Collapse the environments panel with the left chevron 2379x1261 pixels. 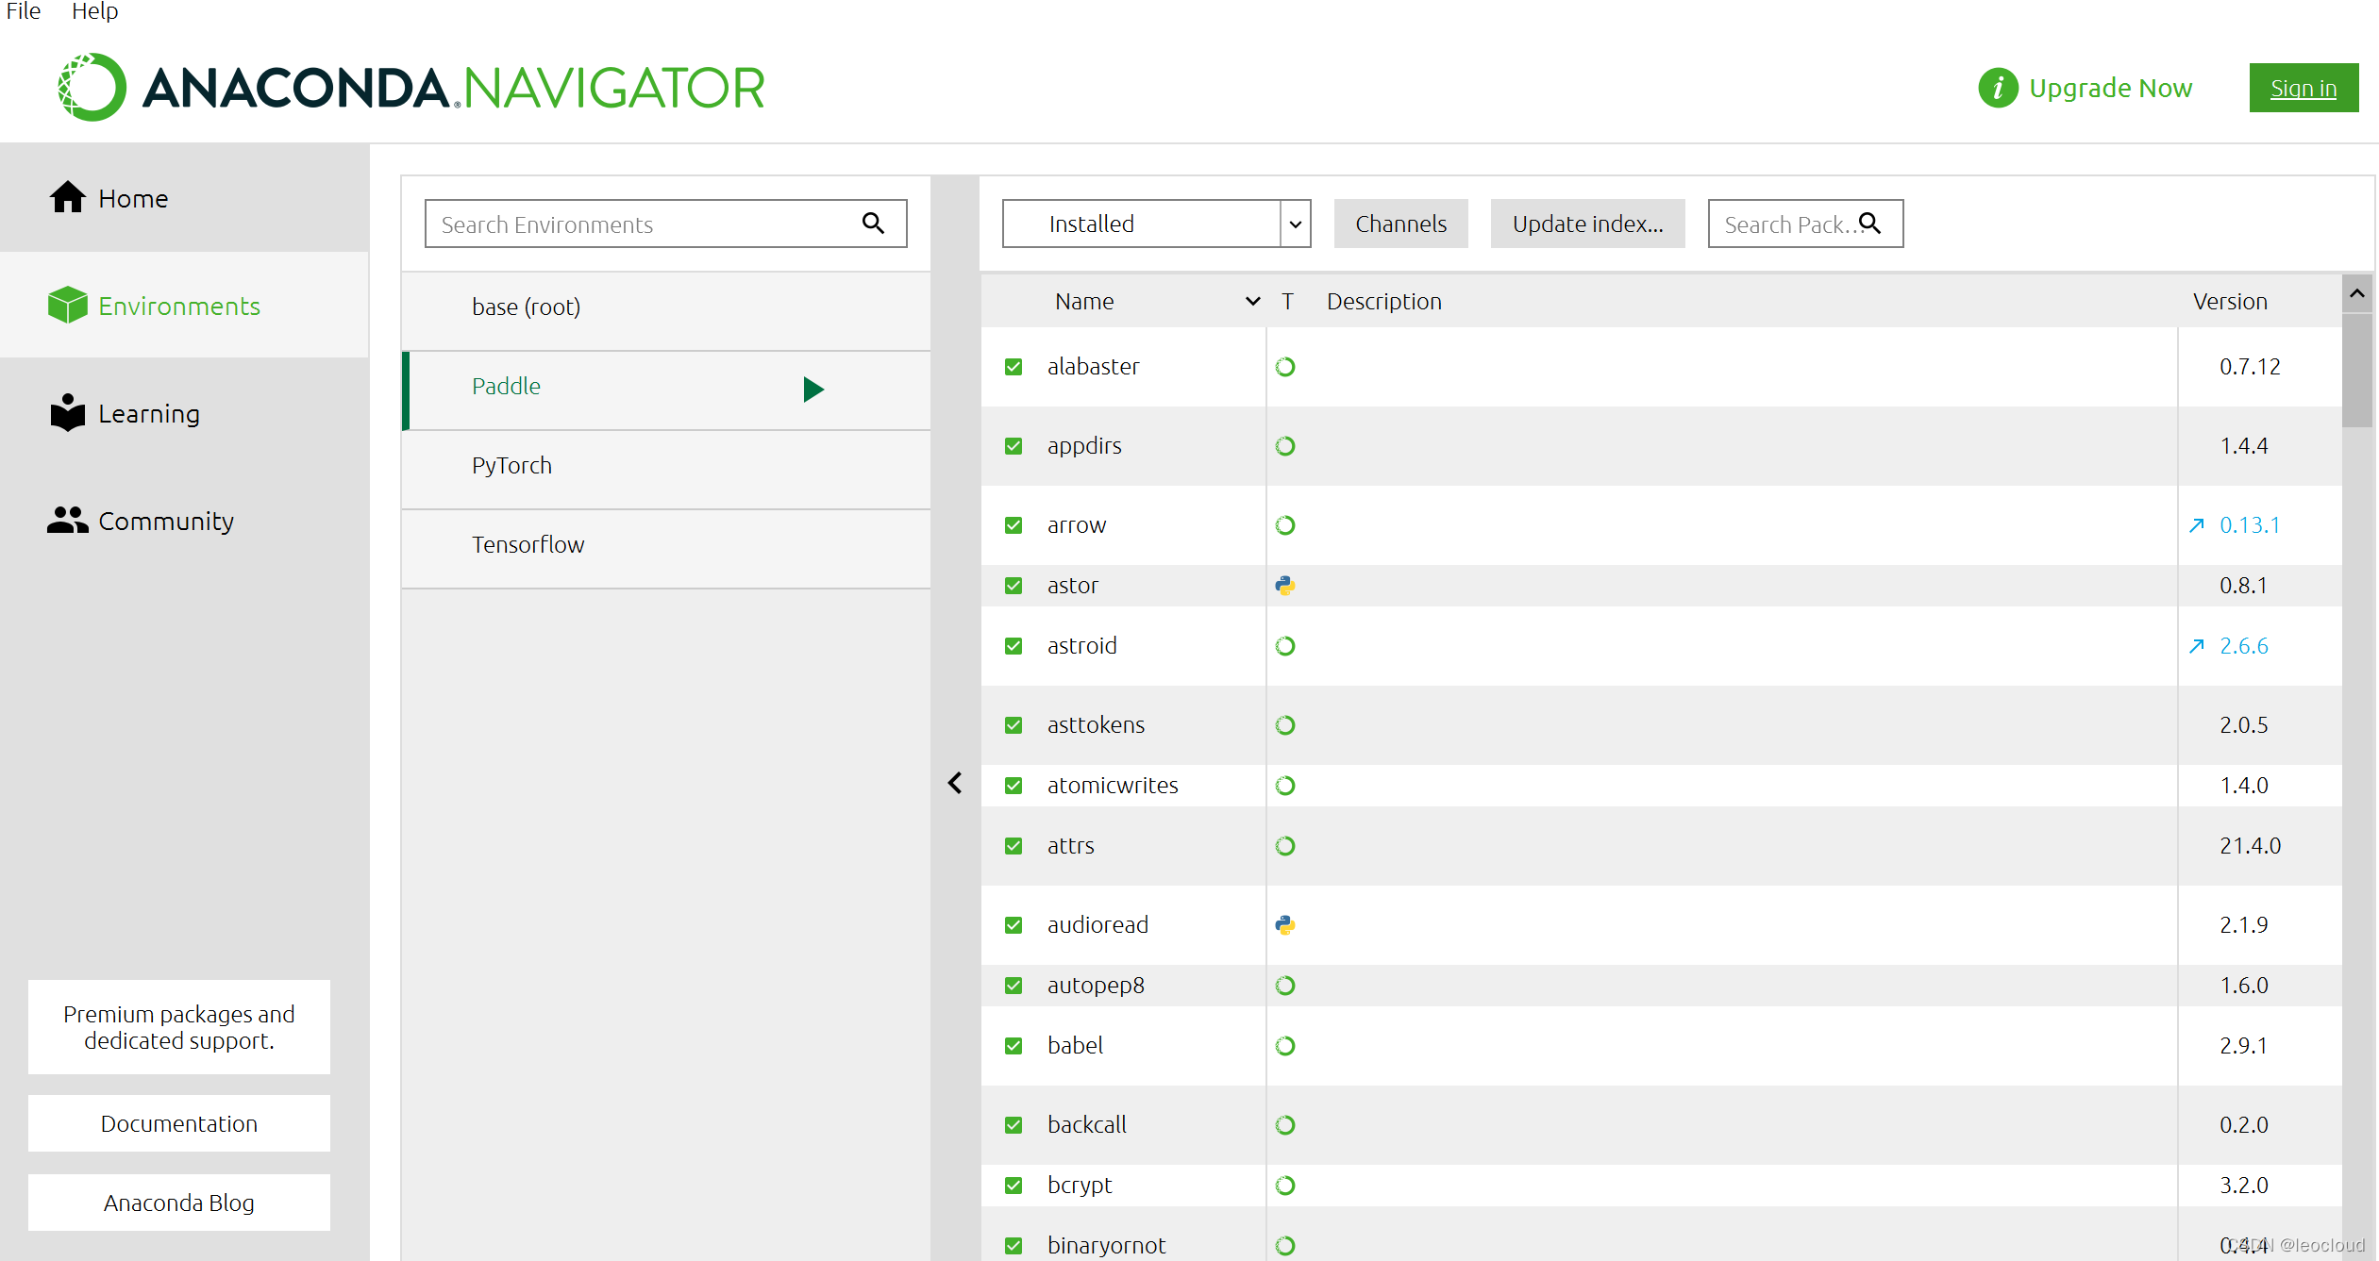[955, 782]
